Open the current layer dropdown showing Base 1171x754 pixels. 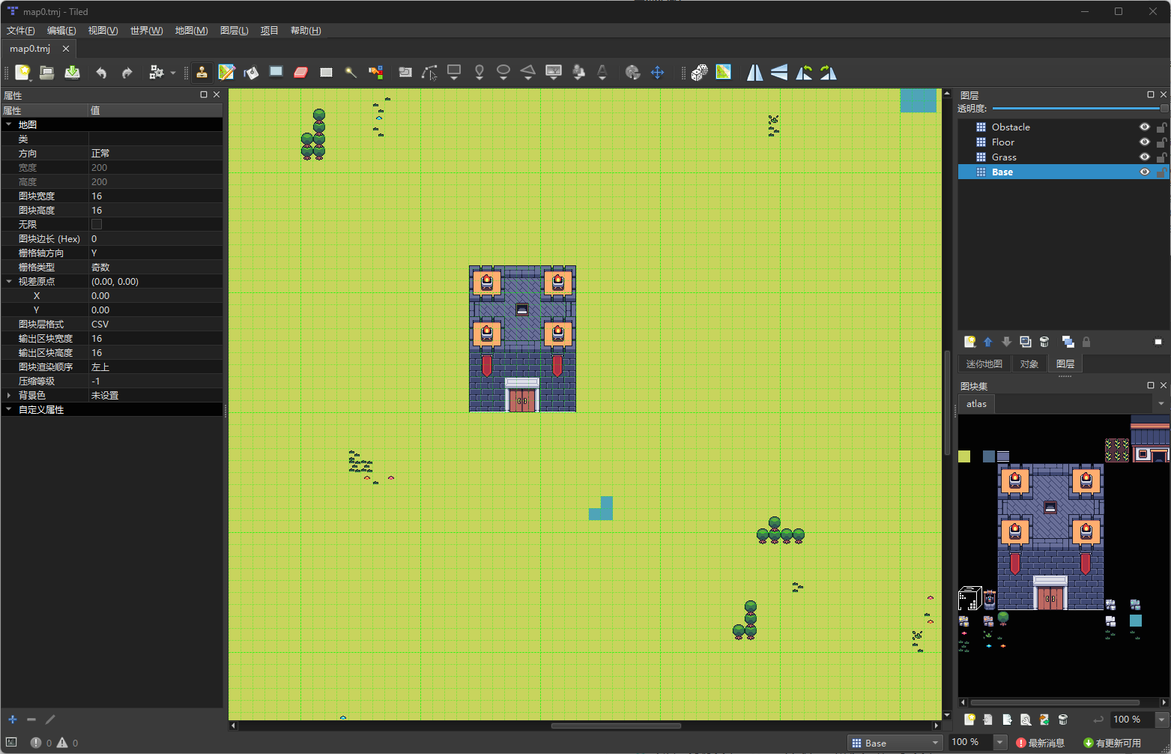tap(895, 743)
